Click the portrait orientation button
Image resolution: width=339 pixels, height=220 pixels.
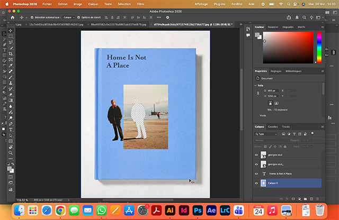point(270,103)
